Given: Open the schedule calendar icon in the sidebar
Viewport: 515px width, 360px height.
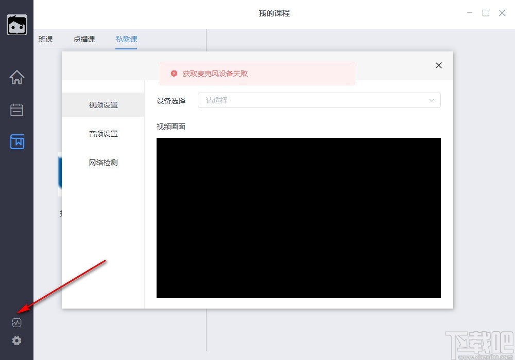Looking at the screenshot, I should tap(16, 110).
